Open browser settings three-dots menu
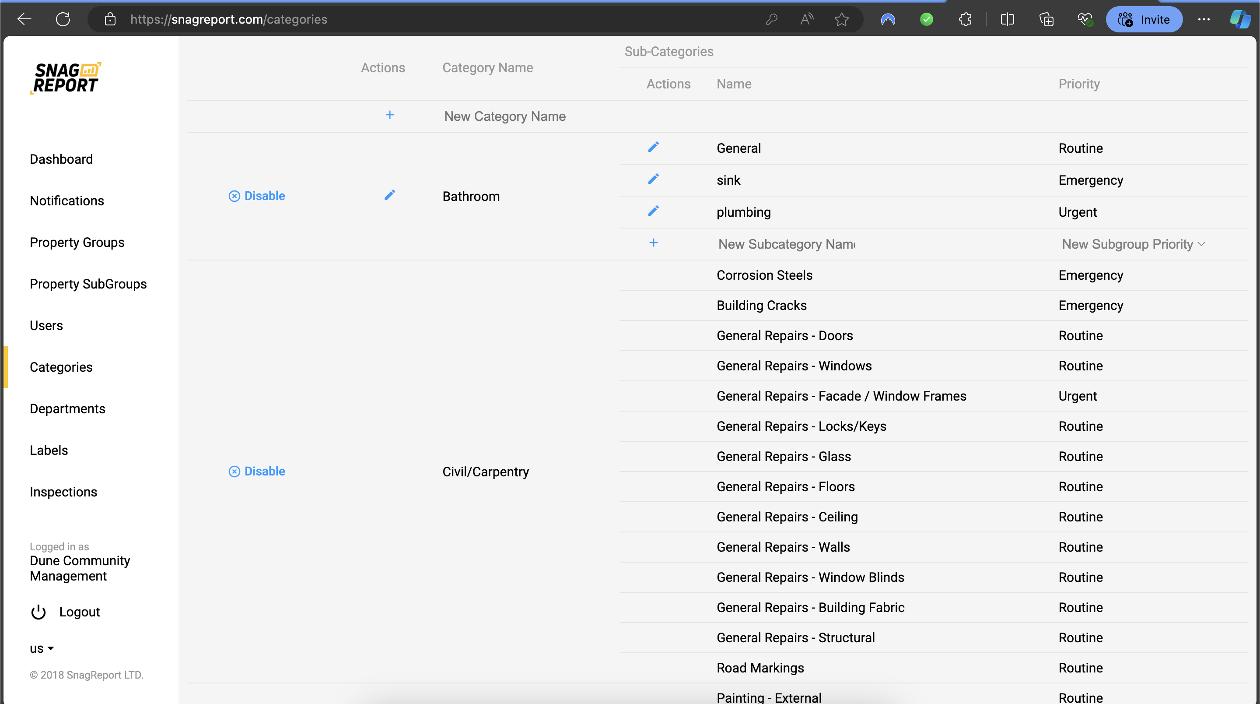 tap(1203, 20)
